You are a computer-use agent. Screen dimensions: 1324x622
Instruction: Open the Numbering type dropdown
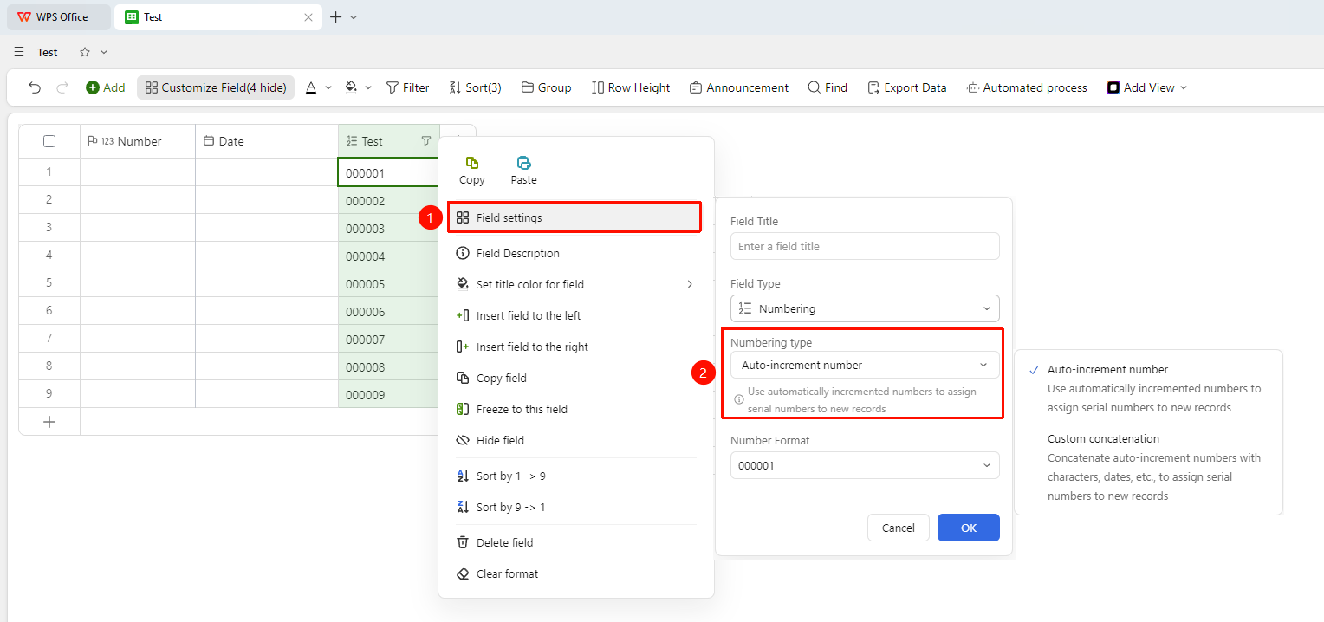[x=865, y=365]
